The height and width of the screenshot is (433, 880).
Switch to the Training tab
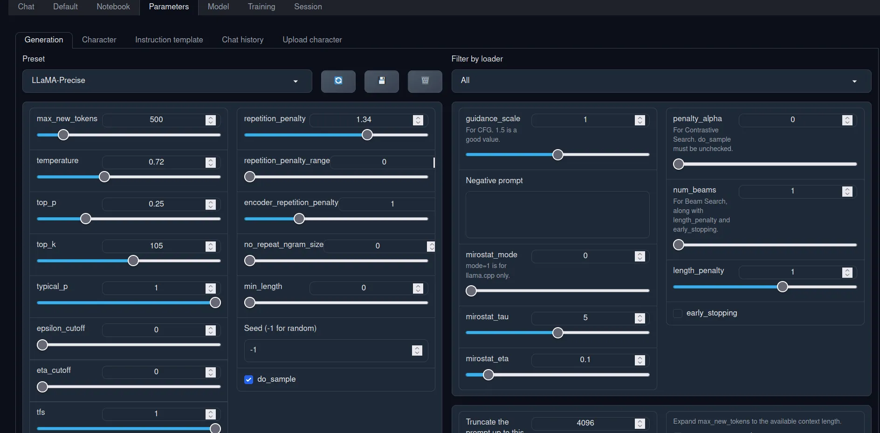tap(261, 7)
